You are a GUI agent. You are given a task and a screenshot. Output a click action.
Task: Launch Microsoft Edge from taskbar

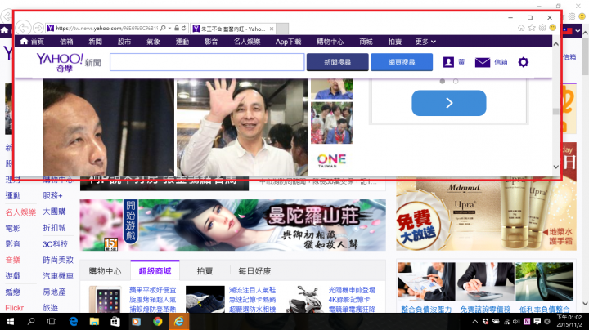(74, 321)
